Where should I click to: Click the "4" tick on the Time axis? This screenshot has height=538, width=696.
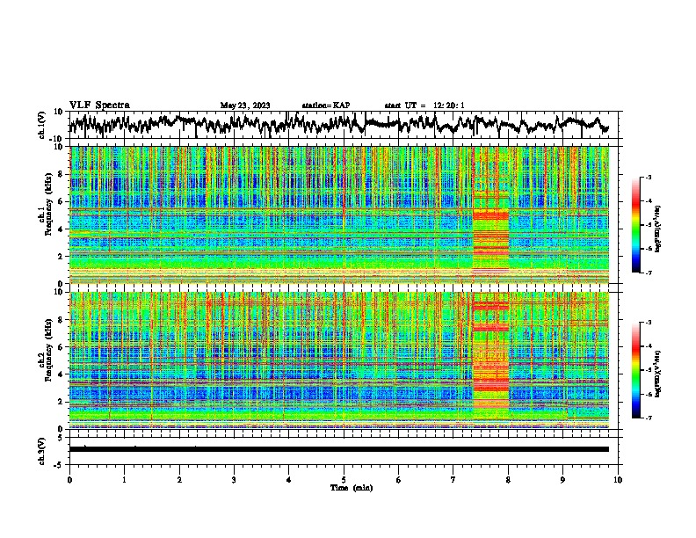pyautogui.click(x=288, y=480)
